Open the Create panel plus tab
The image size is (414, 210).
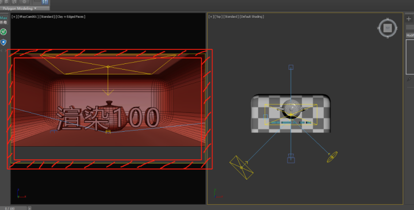click(409, 19)
